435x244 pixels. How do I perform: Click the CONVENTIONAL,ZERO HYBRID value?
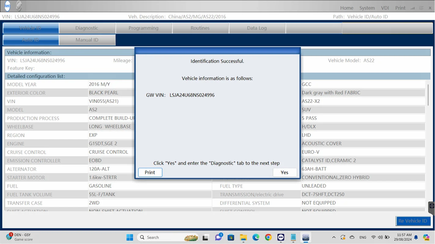coord(336,178)
